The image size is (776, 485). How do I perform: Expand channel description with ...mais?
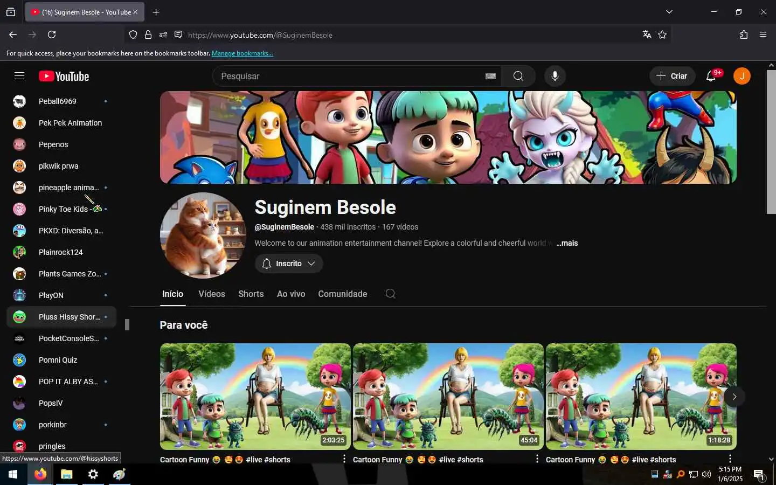(567, 243)
